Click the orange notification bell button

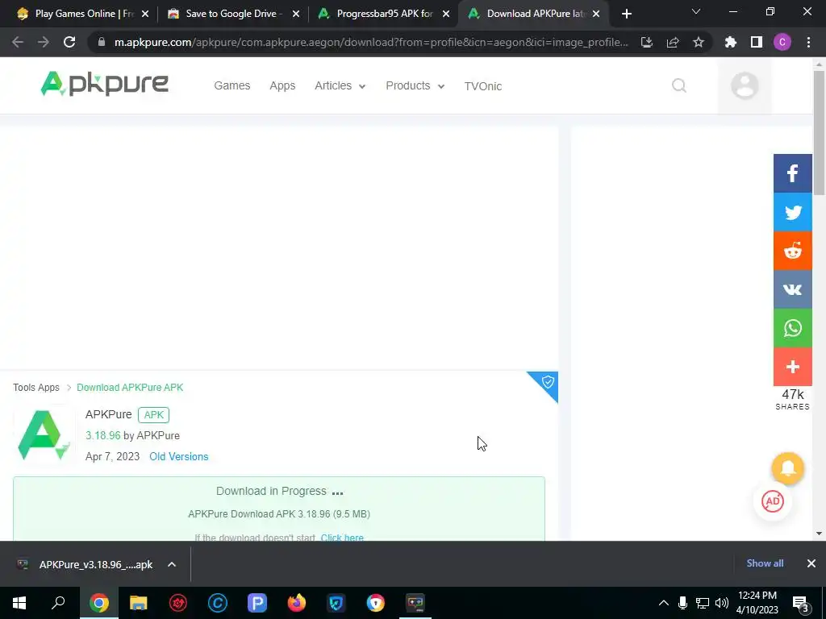tap(787, 468)
